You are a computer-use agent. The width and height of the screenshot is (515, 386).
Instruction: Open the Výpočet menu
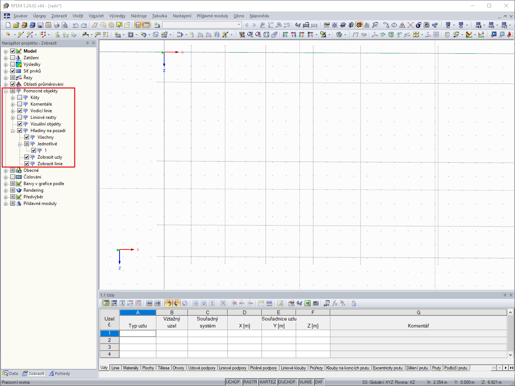pos(96,16)
